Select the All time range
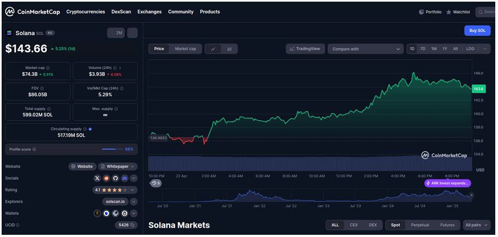The height and width of the screenshot is (237, 498). [455, 49]
